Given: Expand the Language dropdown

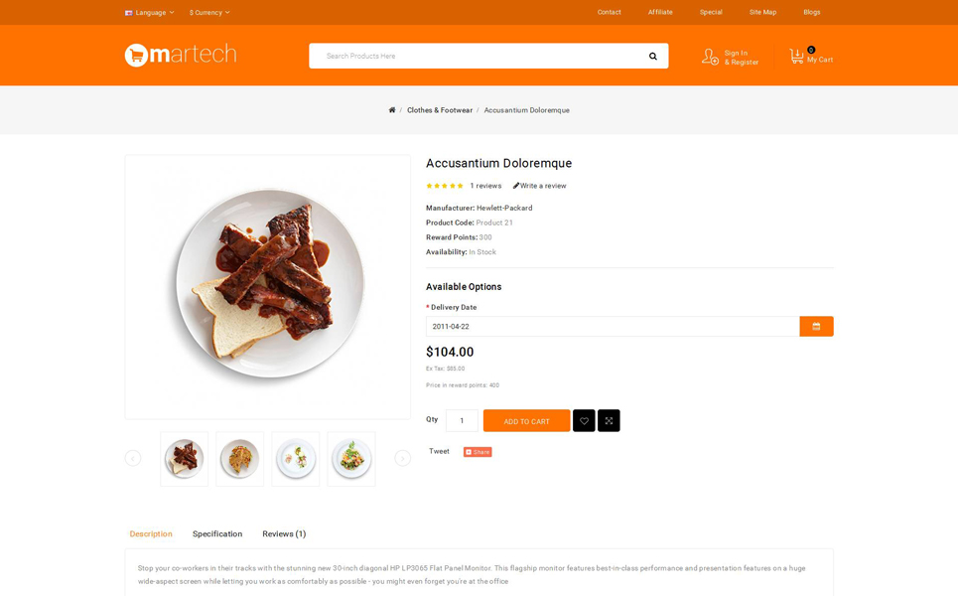Looking at the screenshot, I should pyautogui.click(x=150, y=12).
